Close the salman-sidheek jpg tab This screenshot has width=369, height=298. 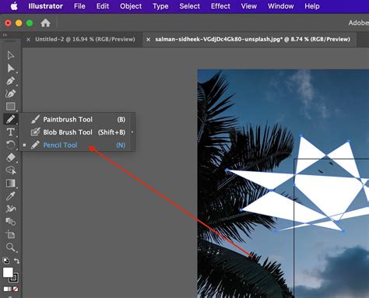tap(148, 40)
